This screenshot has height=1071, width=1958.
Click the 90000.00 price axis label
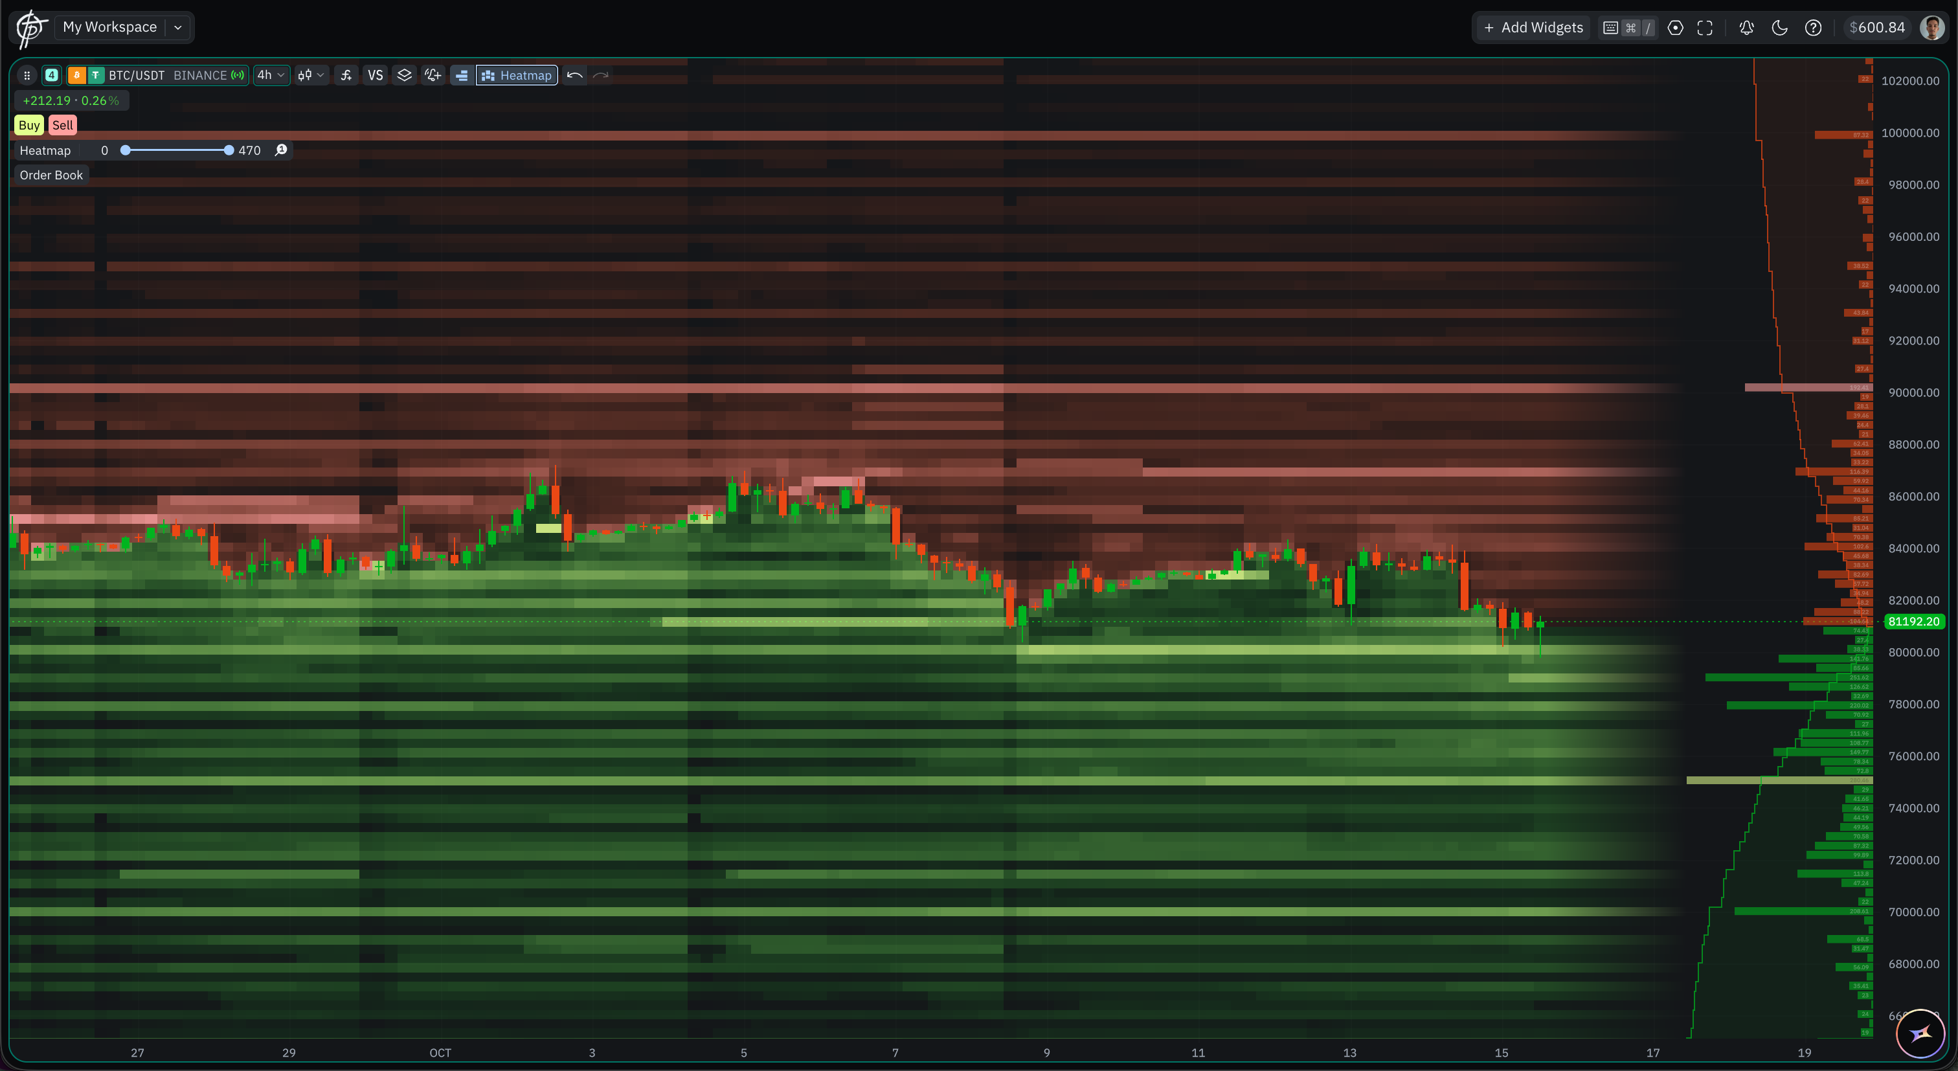[x=1914, y=392]
